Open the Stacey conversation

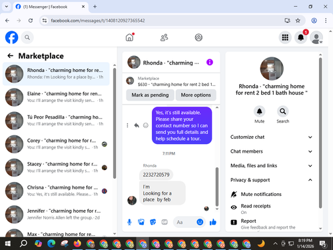point(56,167)
